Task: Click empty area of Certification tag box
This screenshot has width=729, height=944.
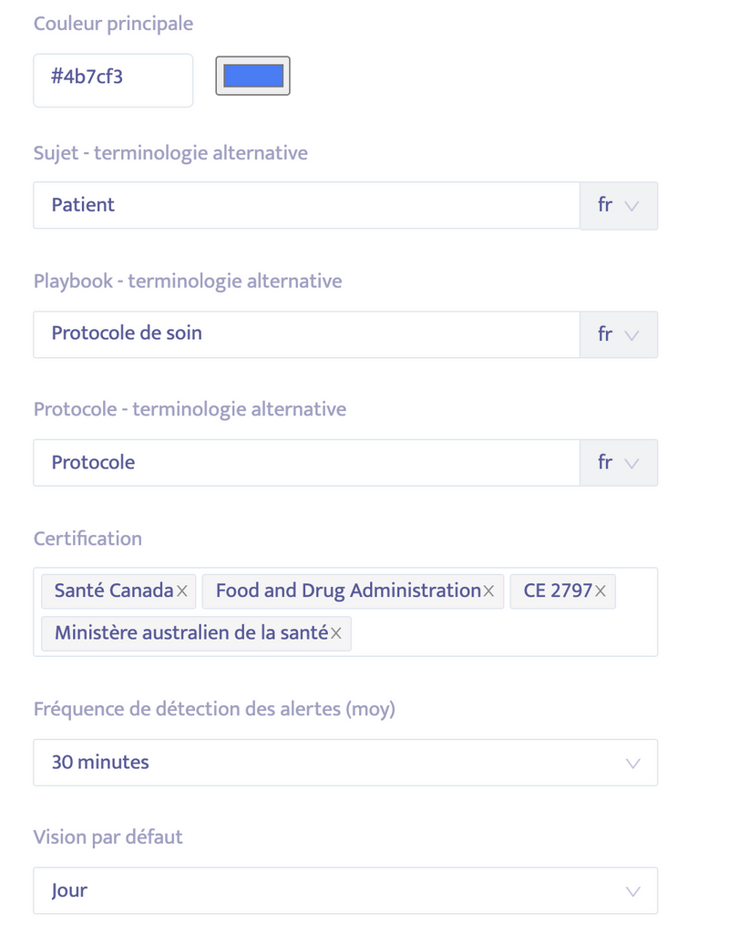Action: [x=501, y=633]
